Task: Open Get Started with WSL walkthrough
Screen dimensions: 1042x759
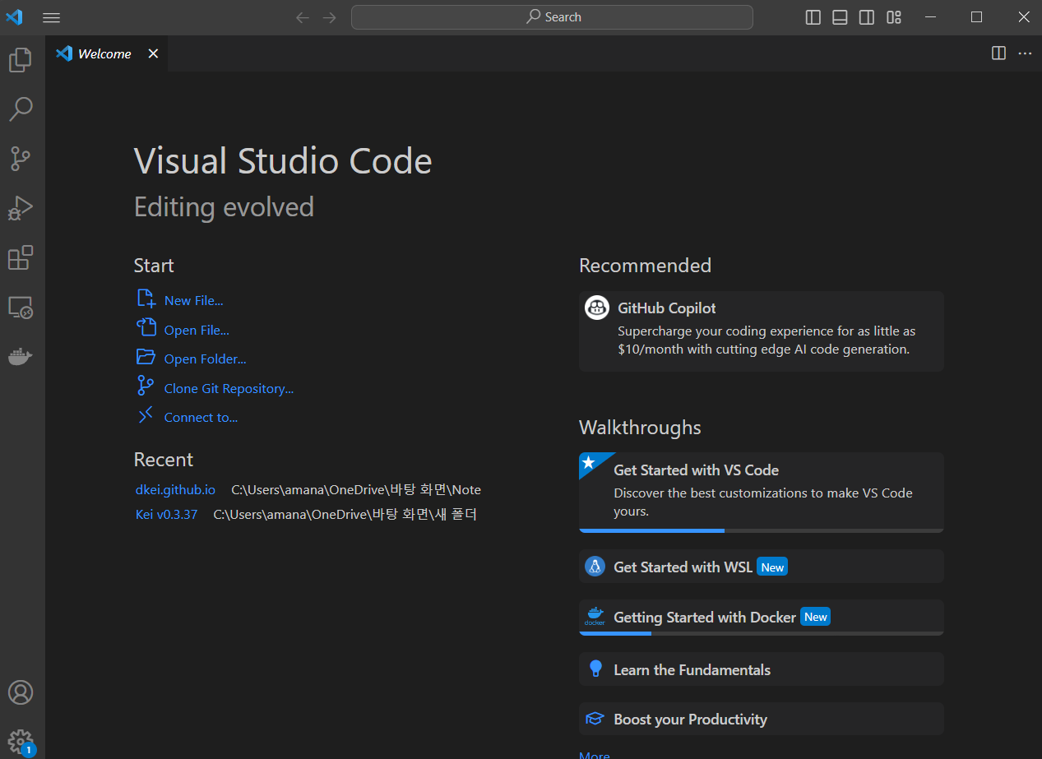Action: pos(762,567)
